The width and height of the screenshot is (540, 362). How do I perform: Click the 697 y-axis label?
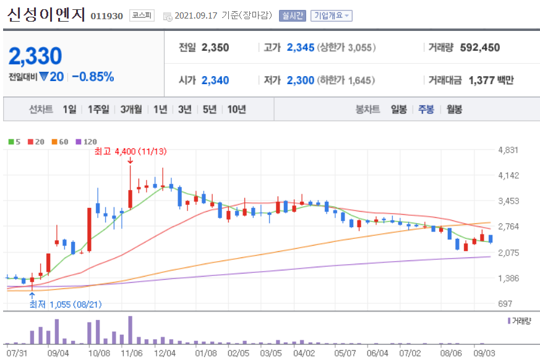pos(505,303)
